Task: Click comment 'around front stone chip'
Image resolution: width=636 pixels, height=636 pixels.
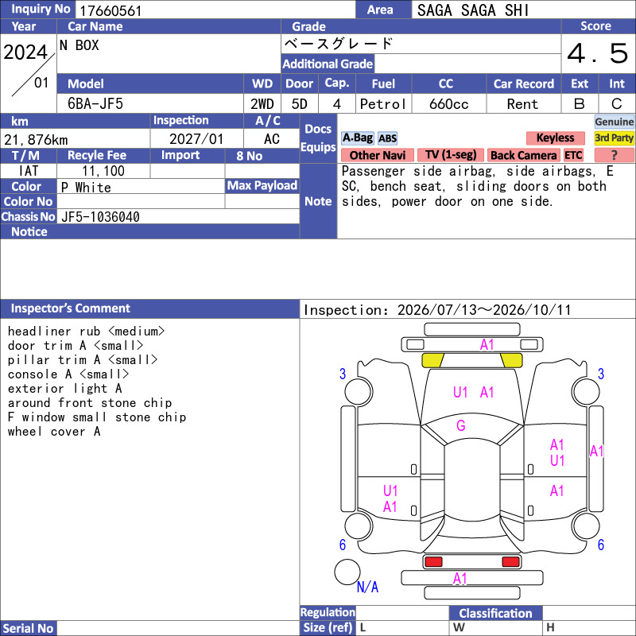Action: [90, 403]
